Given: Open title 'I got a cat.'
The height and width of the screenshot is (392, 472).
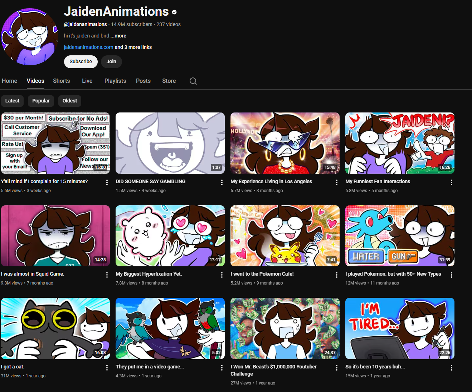Looking at the screenshot, I should (x=13, y=367).
